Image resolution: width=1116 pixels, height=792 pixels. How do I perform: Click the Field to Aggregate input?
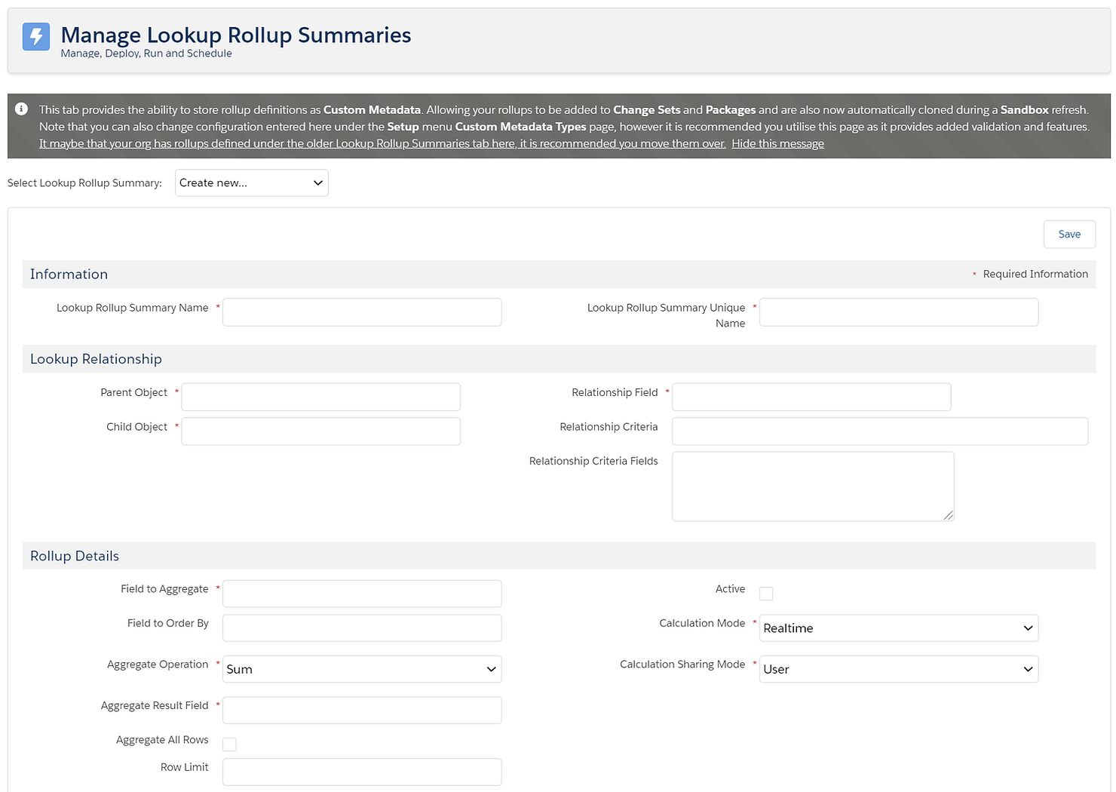point(362,594)
